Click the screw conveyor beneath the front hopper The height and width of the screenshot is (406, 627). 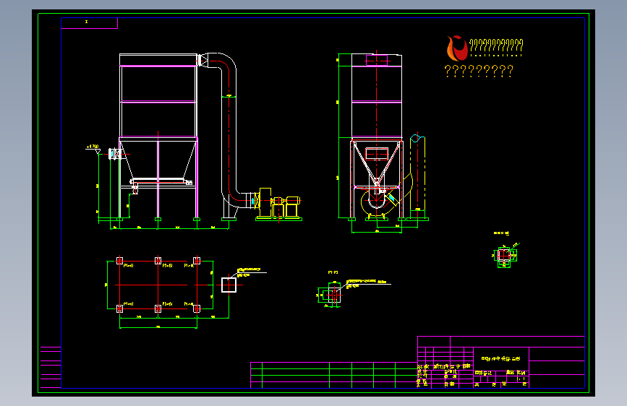pos(161,182)
